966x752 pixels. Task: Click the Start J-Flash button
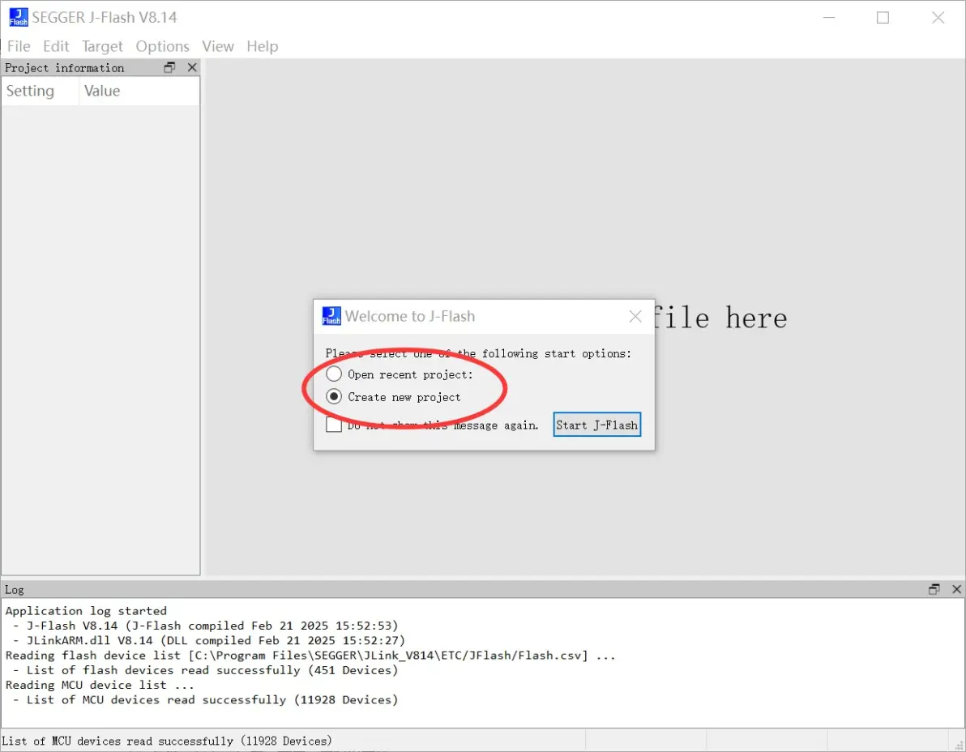[596, 425]
